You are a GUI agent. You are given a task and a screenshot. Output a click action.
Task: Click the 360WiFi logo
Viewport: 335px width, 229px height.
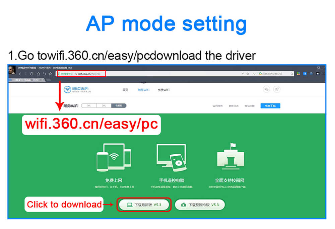pos(77,89)
